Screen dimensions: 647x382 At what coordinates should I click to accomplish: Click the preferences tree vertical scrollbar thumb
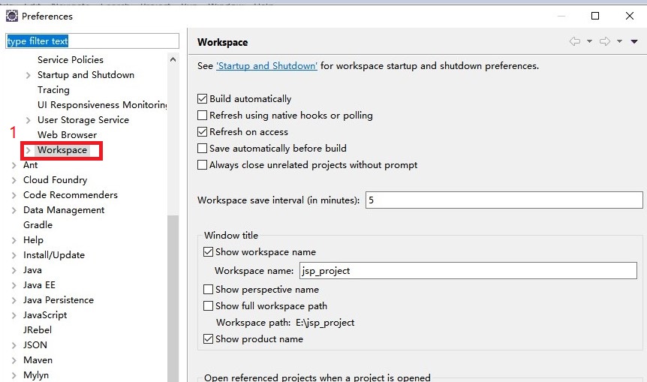pos(173,298)
